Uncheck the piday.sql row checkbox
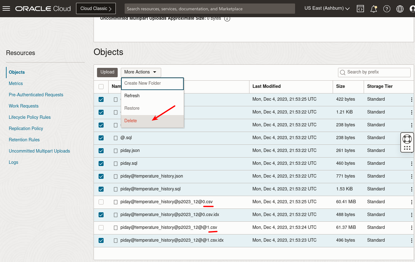Image resolution: width=415 pixels, height=262 pixels. pyautogui.click(x=101, y=163)
